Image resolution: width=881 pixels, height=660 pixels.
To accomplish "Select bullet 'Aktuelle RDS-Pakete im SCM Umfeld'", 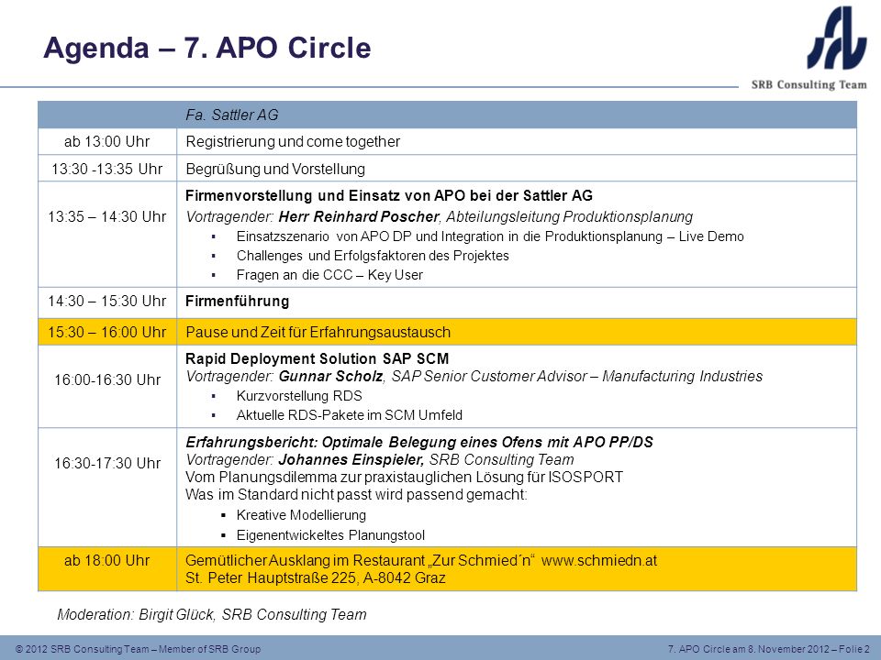I will 350,415.
